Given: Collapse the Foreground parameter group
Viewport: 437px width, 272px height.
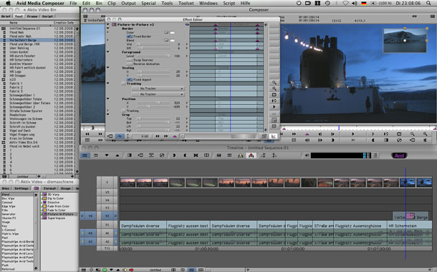Looking at the screenshot, I should (x=108, y=52).
